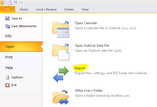Viewport: 157px width, 107px height.
Task: Click the red Exit icon
Action: pos(8,85)
